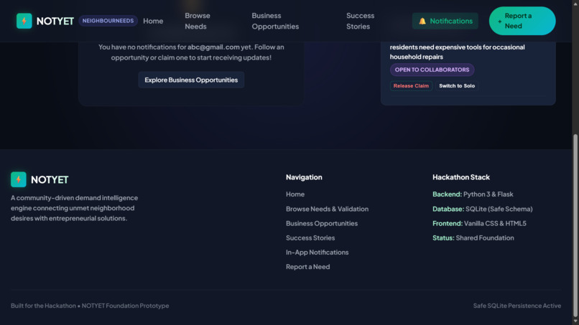Follow the Browse Needs & Validation footer link
This screenshot has width=579, height=325.
tap(327, 209)
